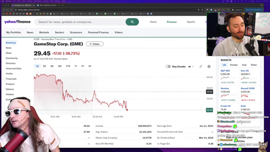Viewport: 270px width, 152px height.
Task: Click the Incognito indicator in toolbar
Action: click(237, 10)
